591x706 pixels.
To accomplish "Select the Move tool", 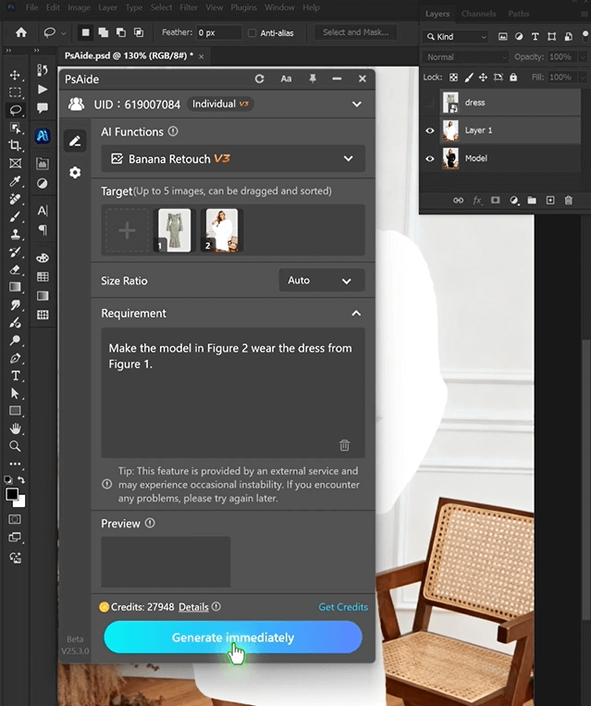I will (x=15, y=75).
